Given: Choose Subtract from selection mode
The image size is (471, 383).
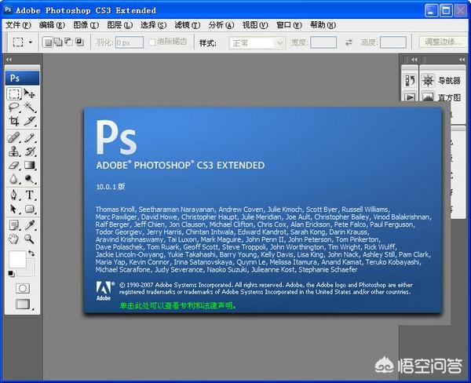Looking at the screenshot, I should coord(69,42).
